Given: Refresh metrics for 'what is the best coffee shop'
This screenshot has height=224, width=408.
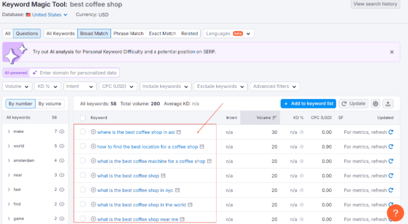Looking at the screenshot, I should (390, 175).
